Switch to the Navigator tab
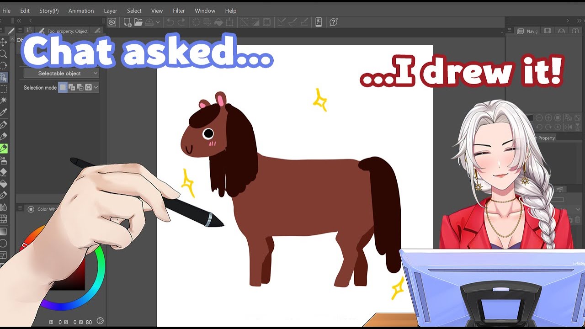This screenshot has width=585, height=329. pyautogui.click(x=527, y=31)
